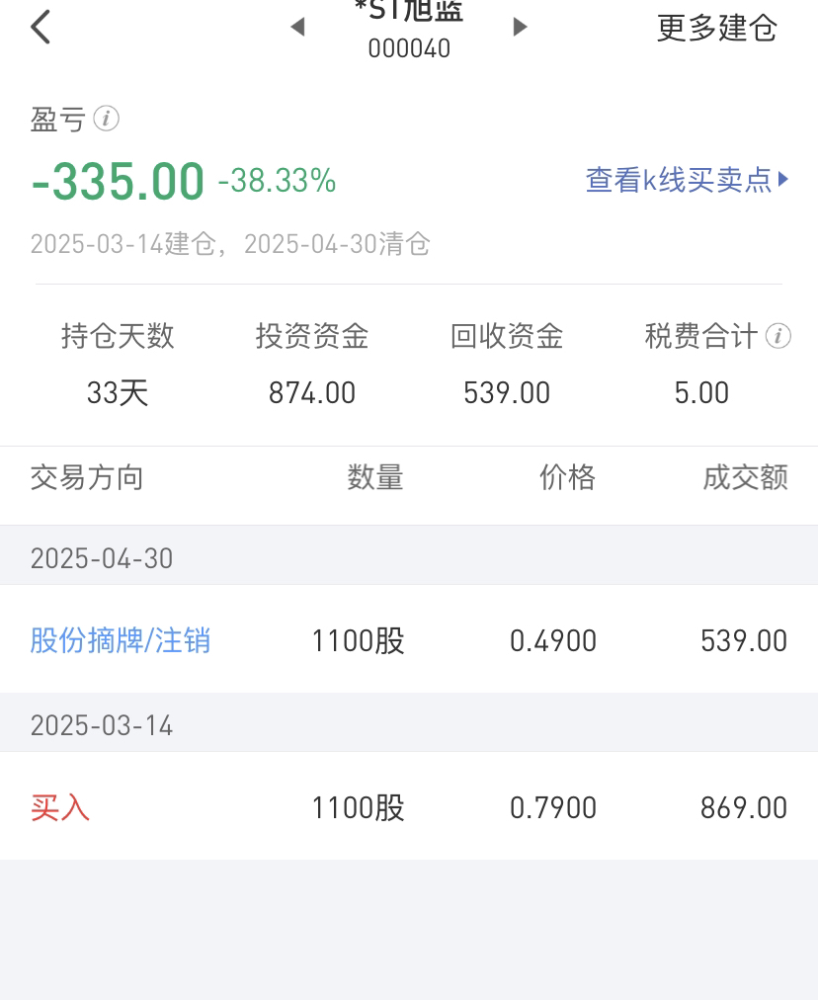Go to next stock with right triangle
Image resolution: width=818 pixels, height=1000 pixels.
[x=521, y=27]
